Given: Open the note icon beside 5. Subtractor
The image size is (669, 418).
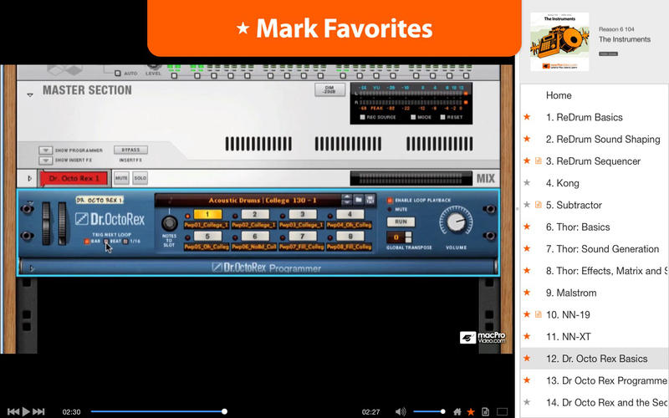Looking at the screenshot, I should pyautogui.click(x=538, y=205).
